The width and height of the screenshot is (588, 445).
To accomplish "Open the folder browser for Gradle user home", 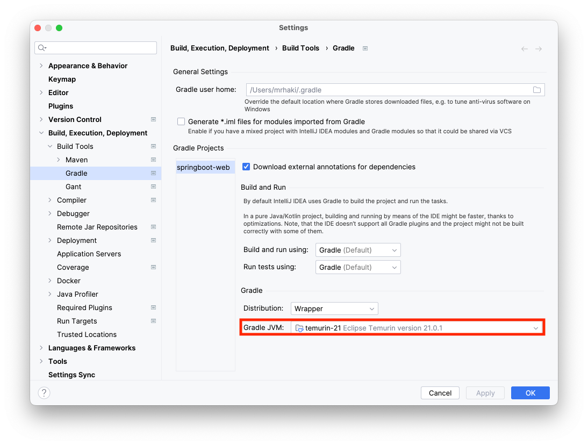I will point(537,89).
